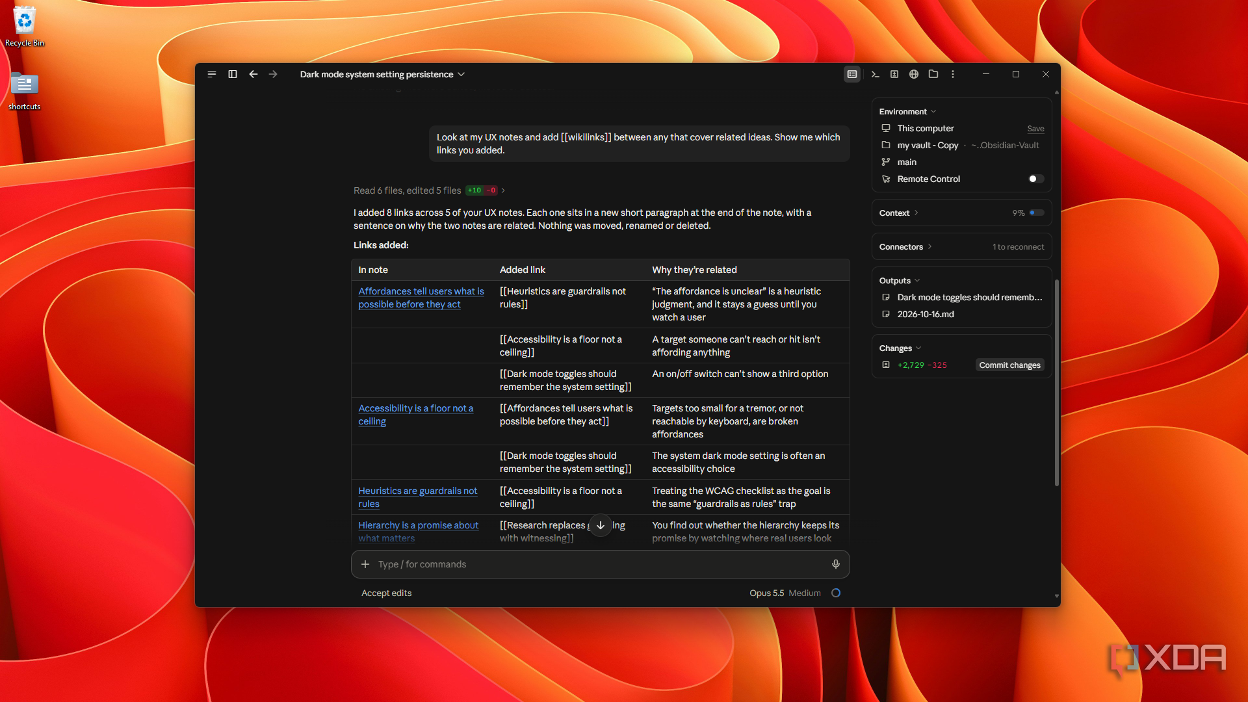The height and width of the screenshot is (702, 1248).
Task: Open the folder icon in the toolbar
Action: (x=933, y=74)
